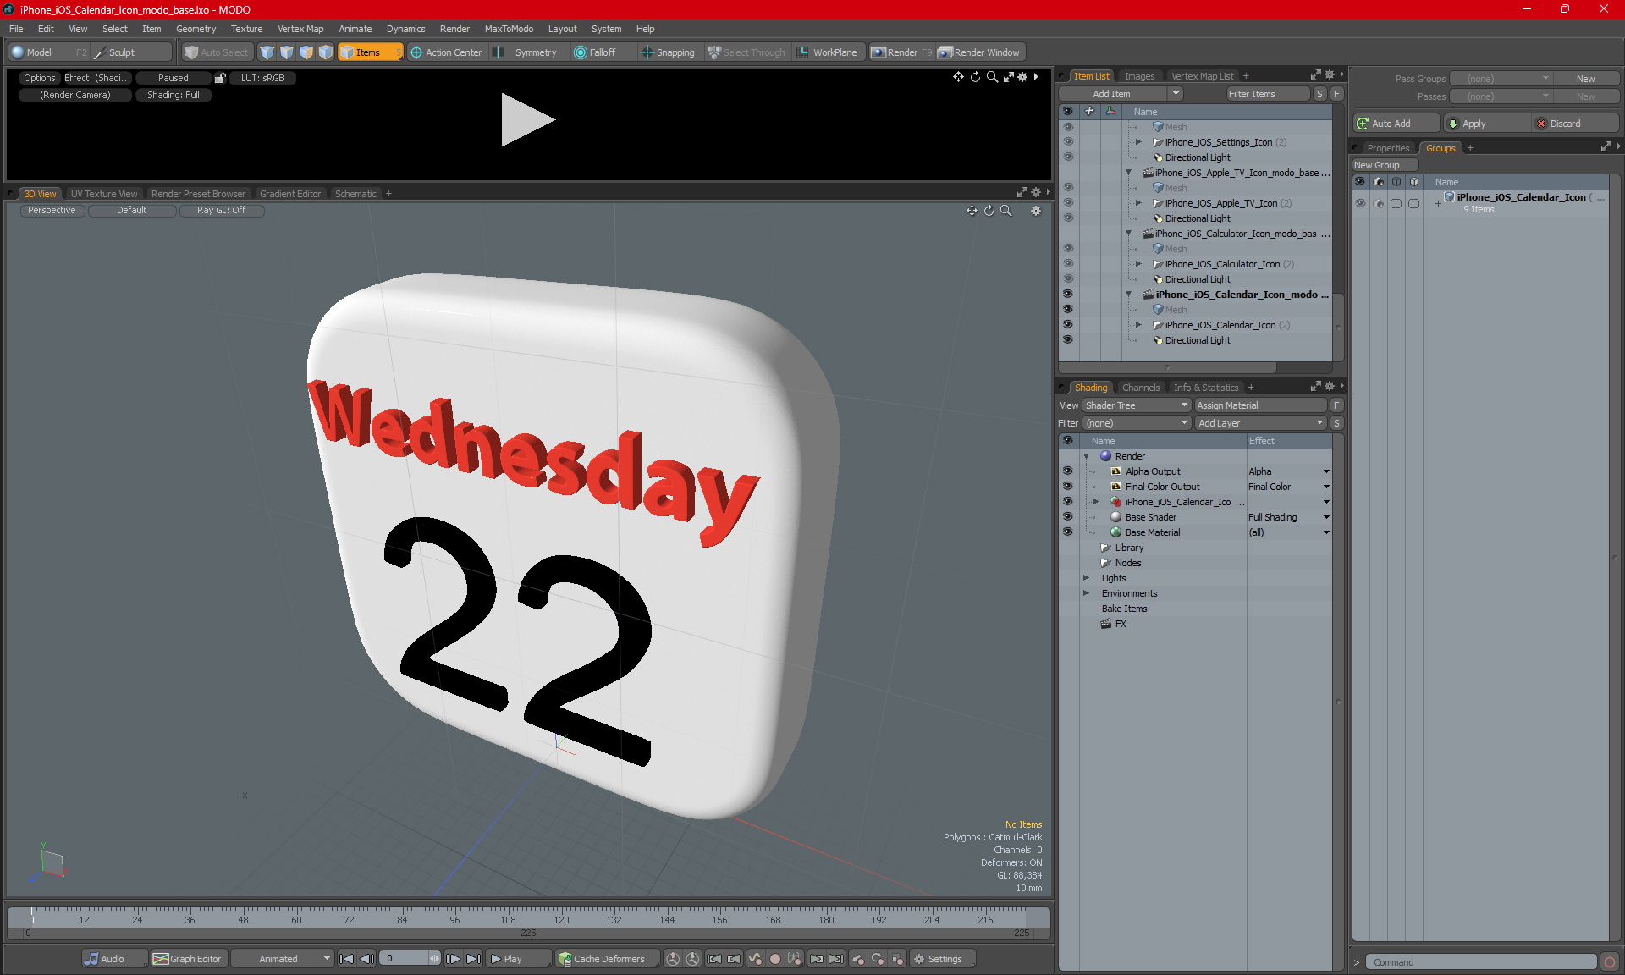Step to next frame
Screen dimensions: 1625x975
454,959
